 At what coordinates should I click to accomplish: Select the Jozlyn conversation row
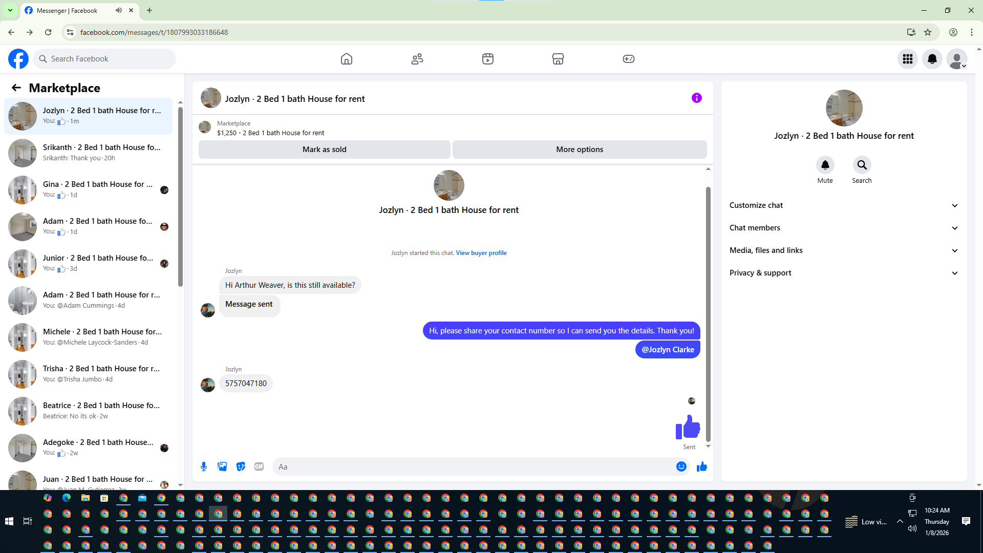(88, 116)
